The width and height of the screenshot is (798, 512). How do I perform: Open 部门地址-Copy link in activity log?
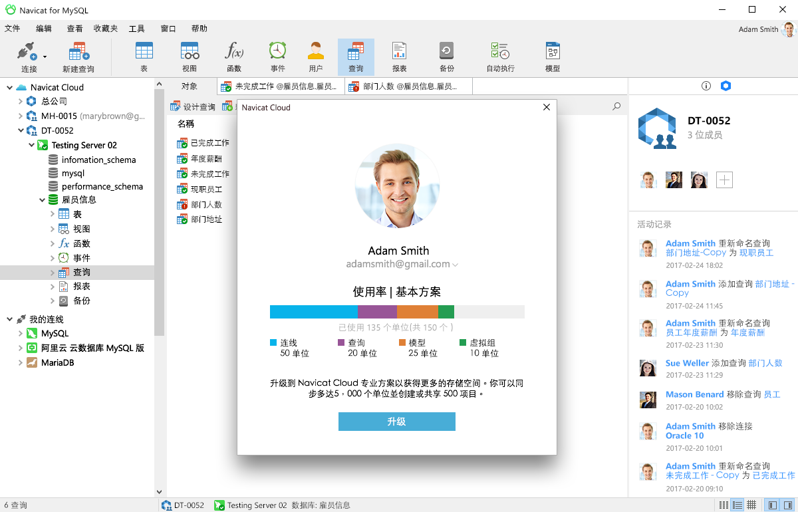(x=696, y=253)
